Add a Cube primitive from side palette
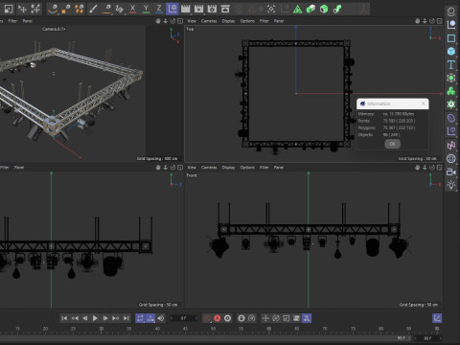 click(x=451, y=51)
